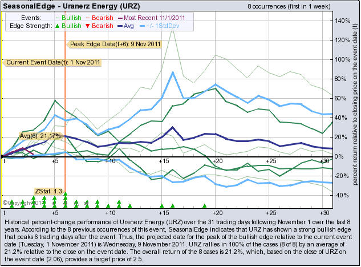Click the green Bullish triangle legend icon

60,26
